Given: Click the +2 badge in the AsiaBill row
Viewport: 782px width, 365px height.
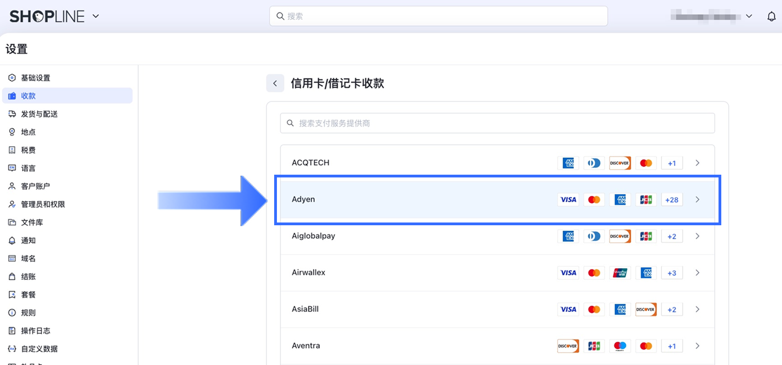Looking at the screenshot, I should pos(672,309).
